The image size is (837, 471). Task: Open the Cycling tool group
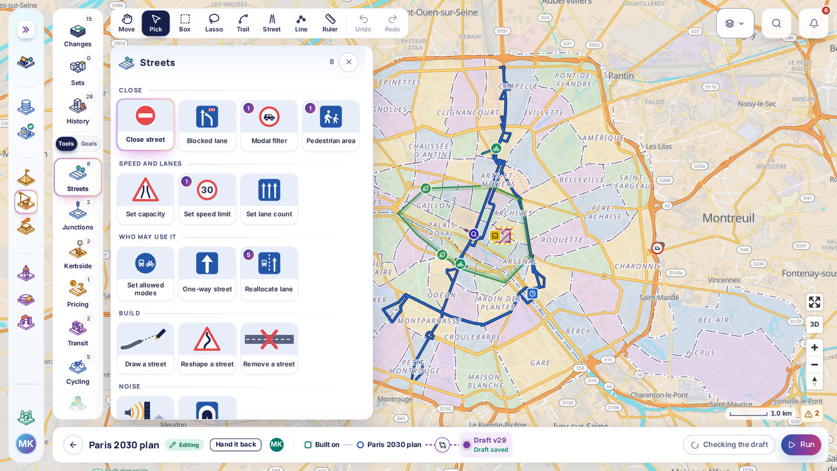(78, 369)
